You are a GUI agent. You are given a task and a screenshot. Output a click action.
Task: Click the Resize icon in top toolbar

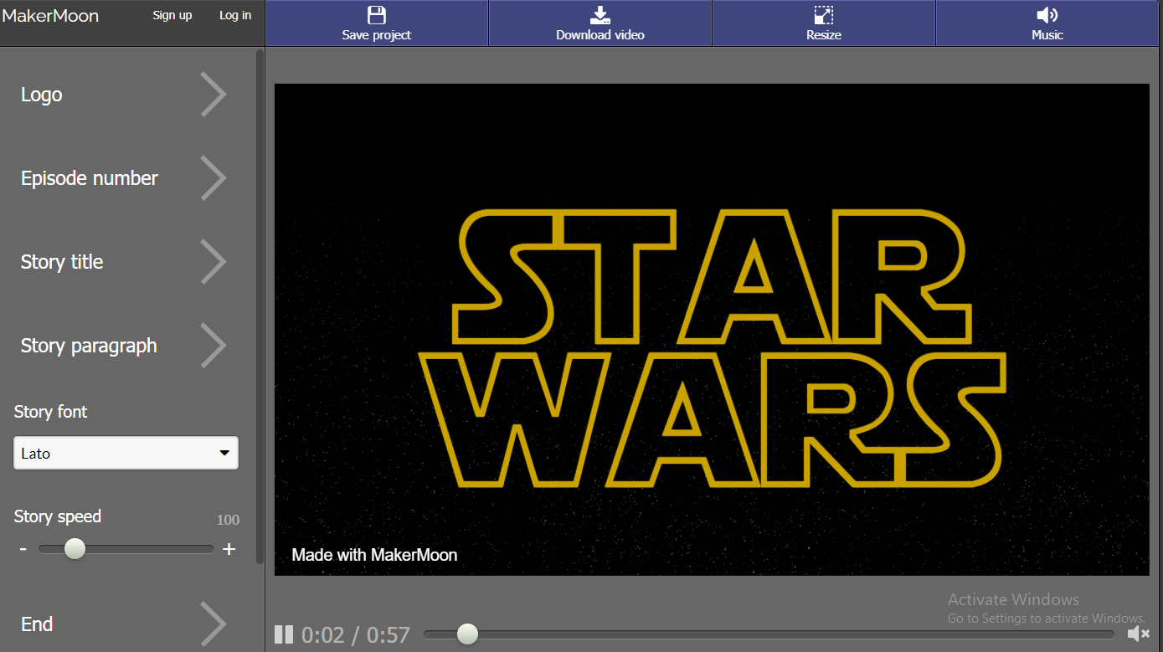pyautogui.click(x=824, y=15)
